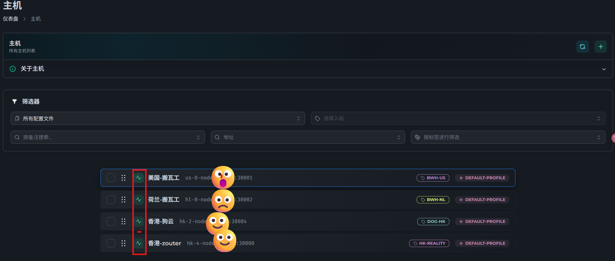Screen dimensions: 615x261
Task: Open the 选择入站 dropdown
Action: pos(458,118)
